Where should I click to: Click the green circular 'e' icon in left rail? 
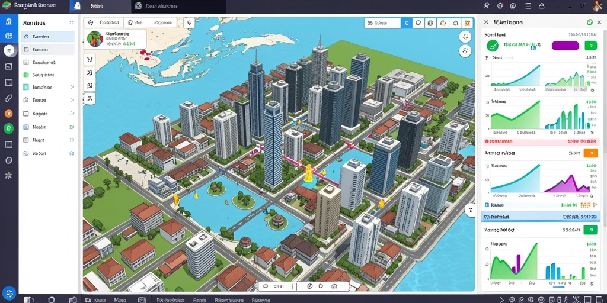pyautogui.click(x=8, y=128)
